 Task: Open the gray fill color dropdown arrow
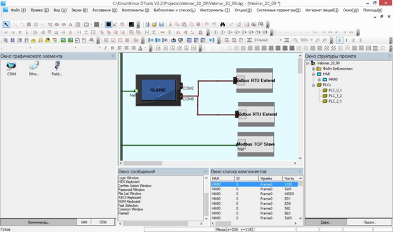click(101, 24)
